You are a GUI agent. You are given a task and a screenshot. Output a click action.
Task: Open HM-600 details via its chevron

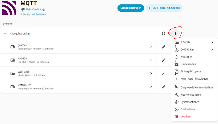click(151, 60)
